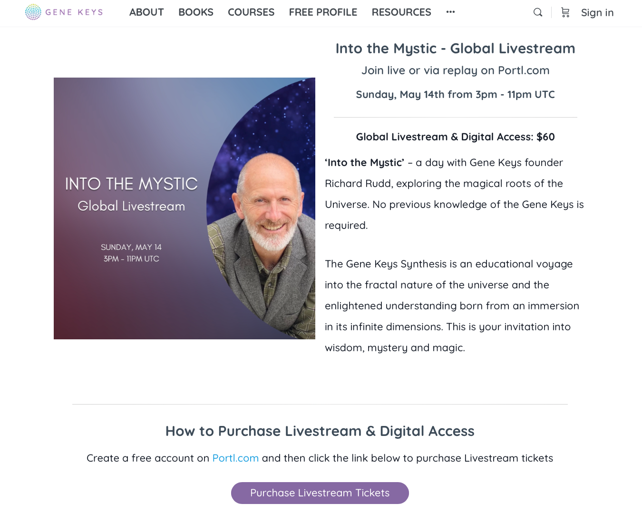Screen dimensions: 642x514
Task: Click the Sign in link
Action: (x=597, y=13)
